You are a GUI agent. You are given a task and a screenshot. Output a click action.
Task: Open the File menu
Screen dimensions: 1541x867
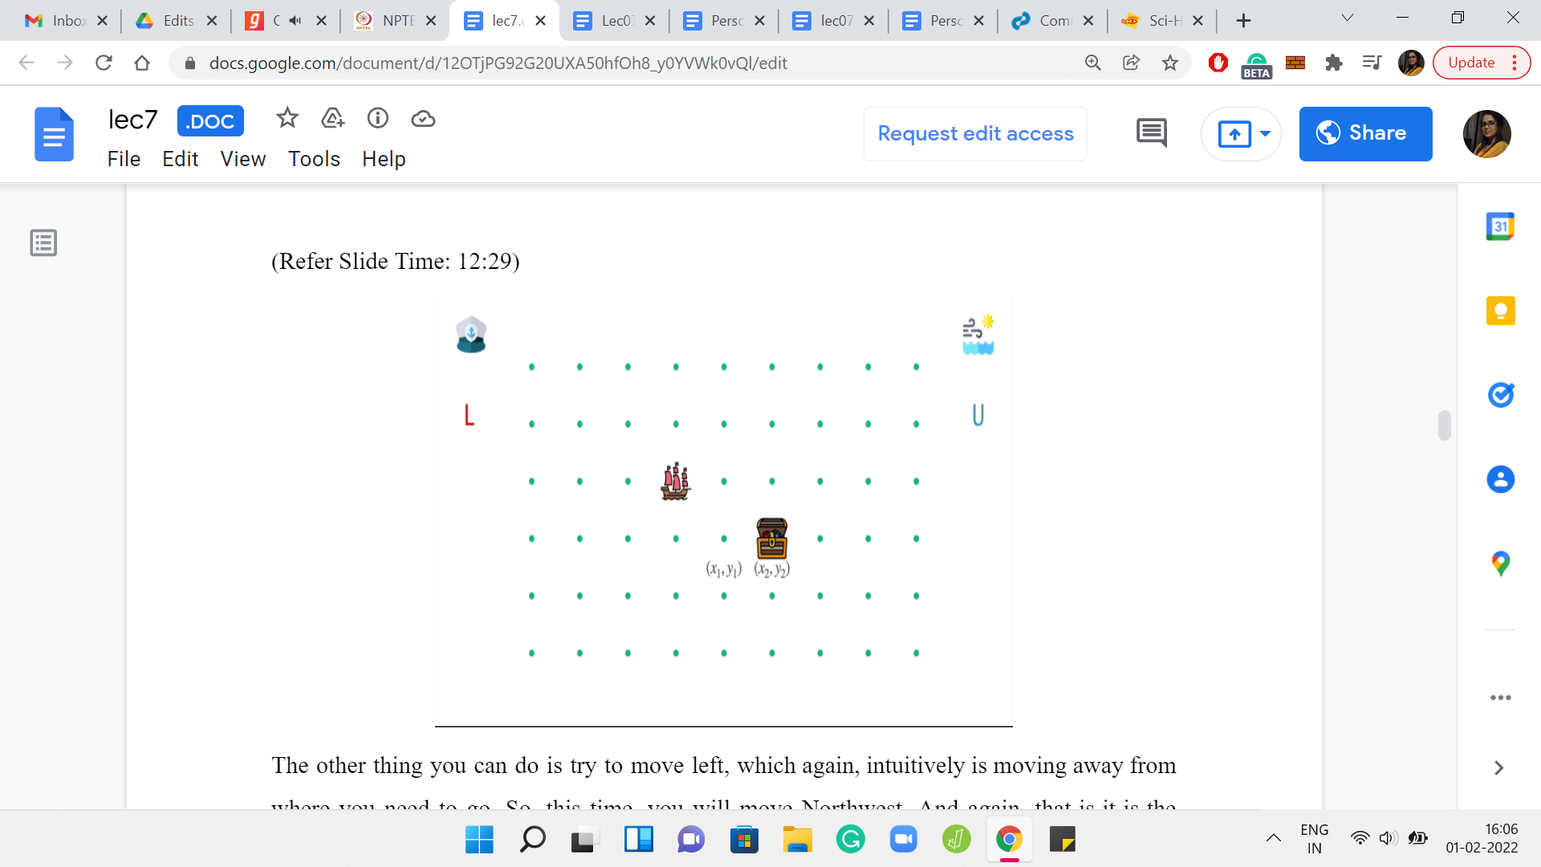(x=124, y=159)
